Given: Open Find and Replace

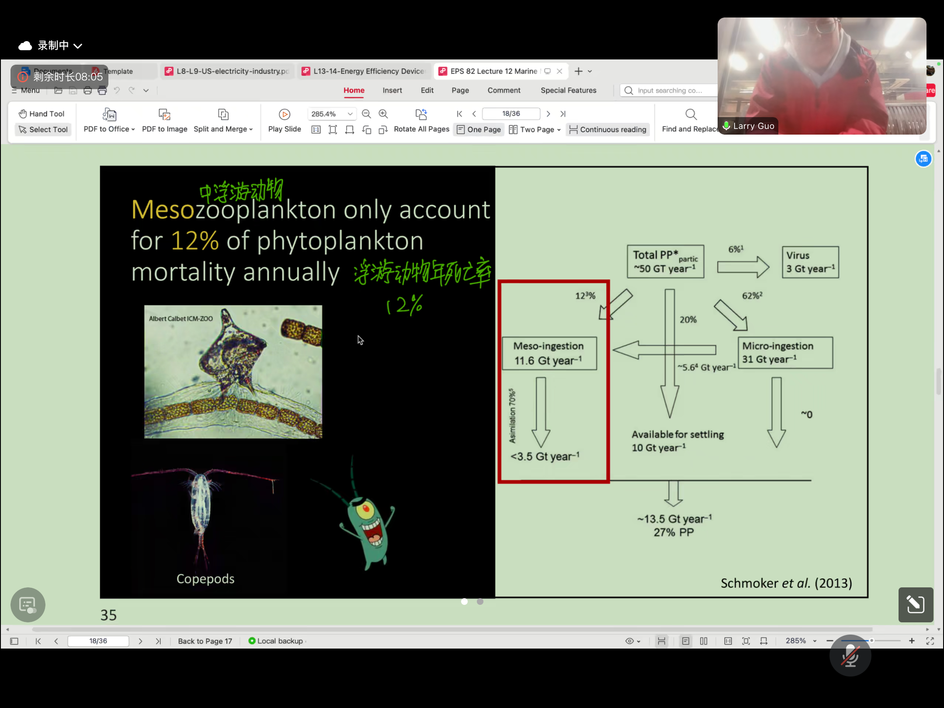Looking at the screenshot, I should tap(691, 121).
